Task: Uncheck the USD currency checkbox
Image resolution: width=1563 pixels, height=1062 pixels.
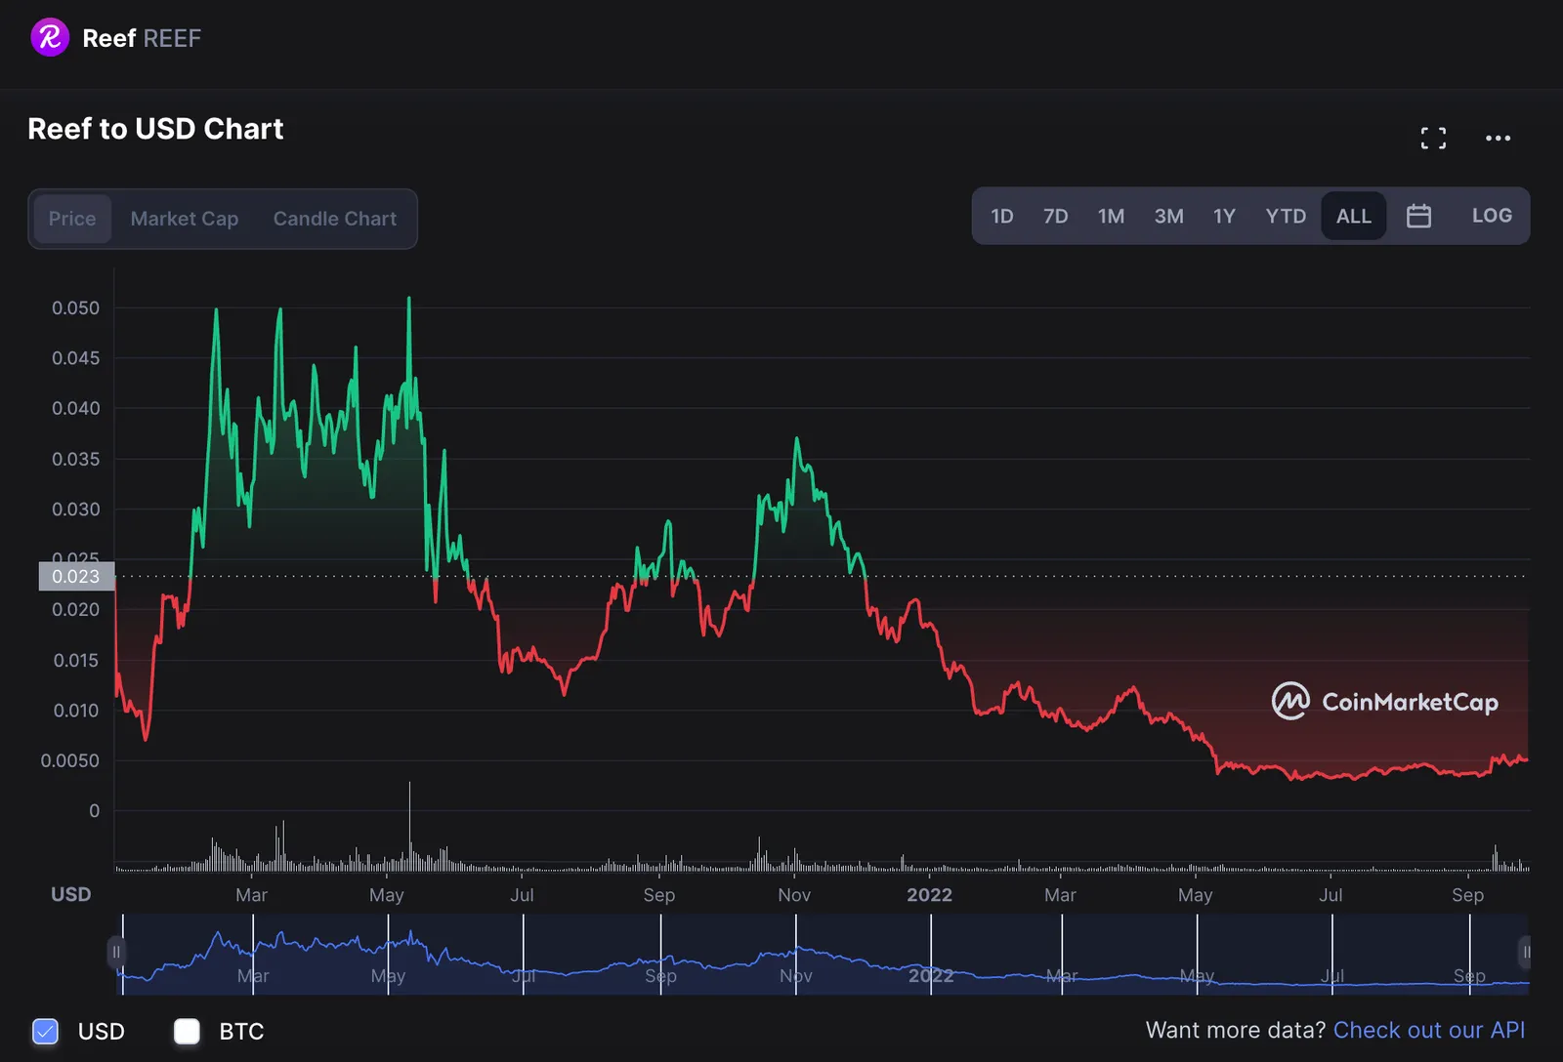Action: point(45,1031)
